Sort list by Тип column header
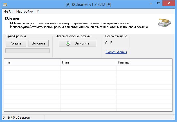 pos(32,62)
